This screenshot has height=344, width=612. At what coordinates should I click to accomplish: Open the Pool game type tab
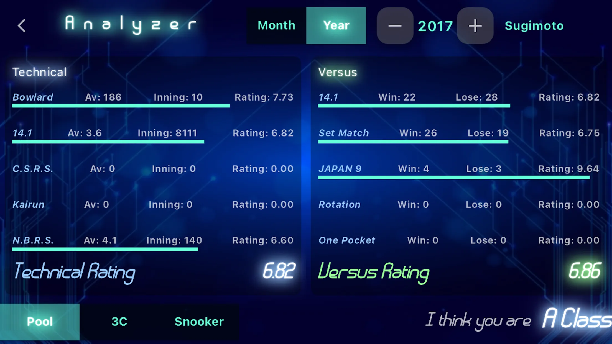click(x=40, y=321)
